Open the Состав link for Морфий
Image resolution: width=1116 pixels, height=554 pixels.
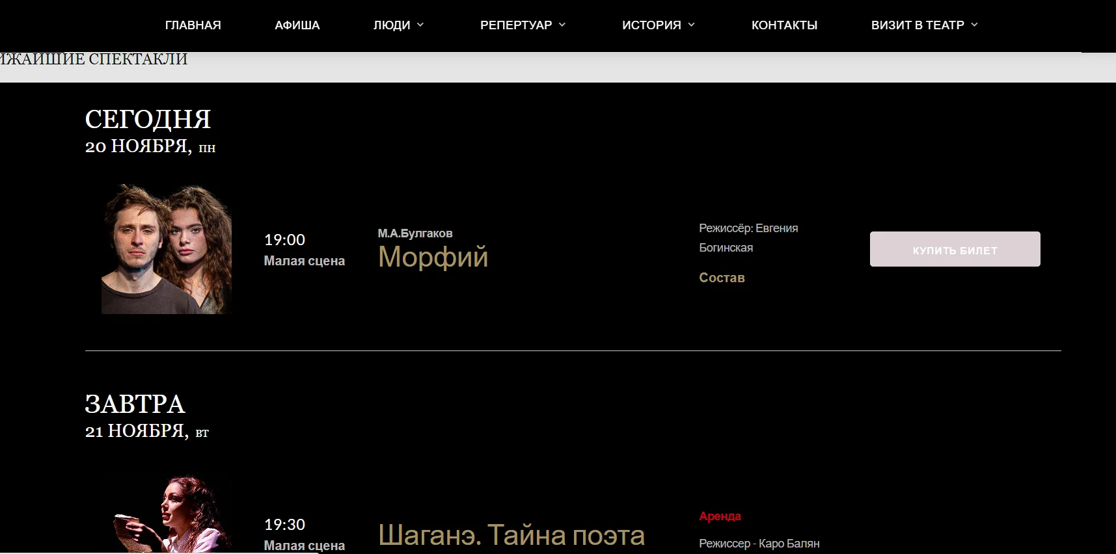(x=722, y=278)
